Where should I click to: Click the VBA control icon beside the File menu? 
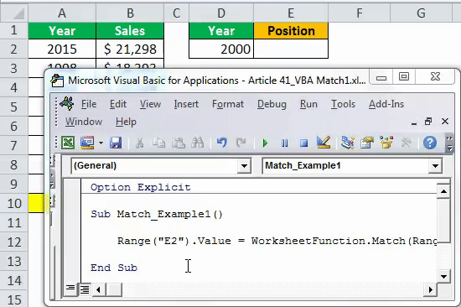coord(67,103)
